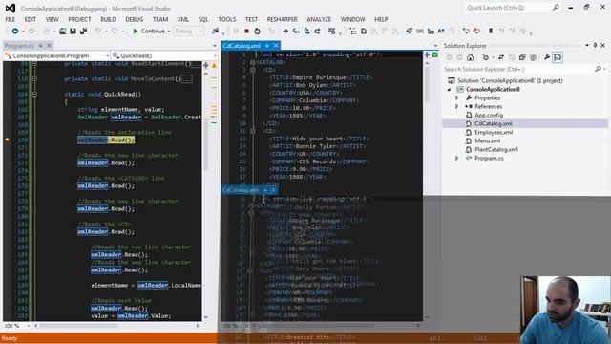Click the Step Over icon
The image size is (611, 344).
(x=306, y=32)
